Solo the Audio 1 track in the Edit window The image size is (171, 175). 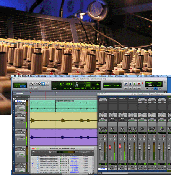pyautogui.click(x=21, y=116)
